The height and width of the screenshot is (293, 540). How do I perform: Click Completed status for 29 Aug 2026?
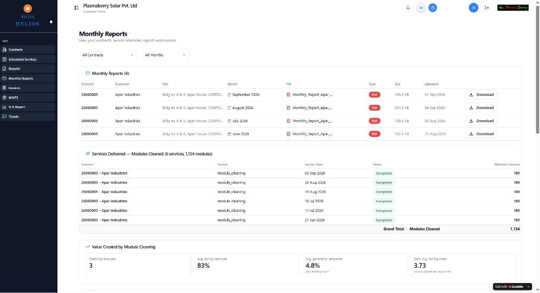384,182
